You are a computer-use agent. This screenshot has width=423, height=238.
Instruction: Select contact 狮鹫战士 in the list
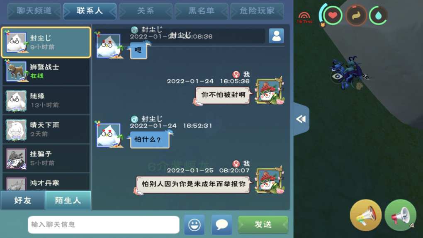tap(46, 71)
